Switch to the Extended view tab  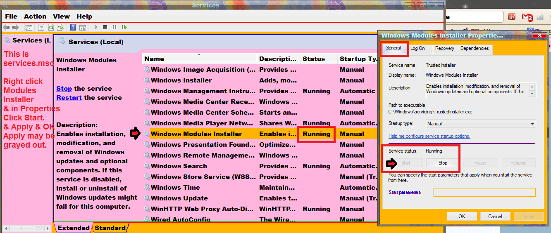73,228
